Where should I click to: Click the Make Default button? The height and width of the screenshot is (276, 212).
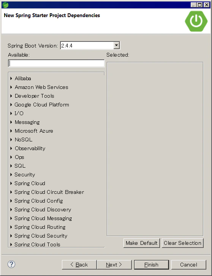coord(142,243)
